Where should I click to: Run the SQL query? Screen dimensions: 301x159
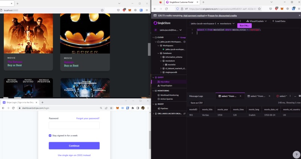tap(244, 25)
